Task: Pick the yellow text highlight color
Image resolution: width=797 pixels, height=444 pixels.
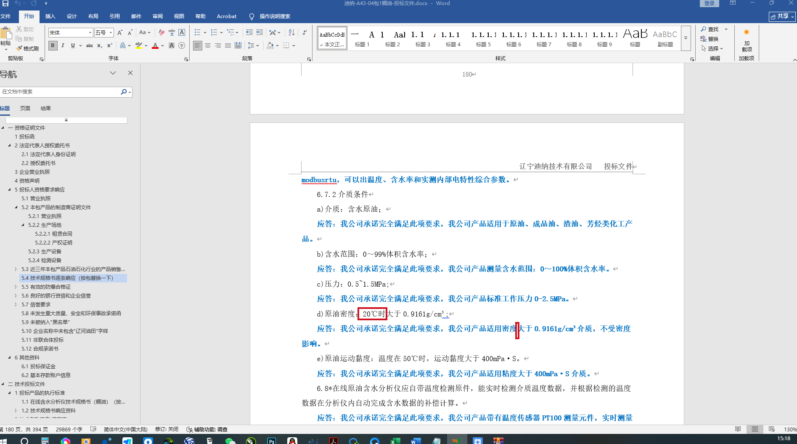Action: (x=138, y=45)
